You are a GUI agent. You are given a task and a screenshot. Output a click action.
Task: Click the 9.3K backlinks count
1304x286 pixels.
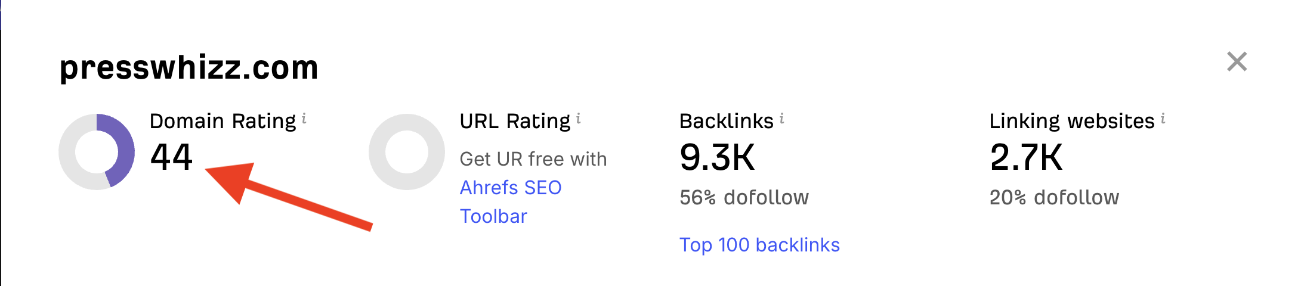[717, 157]
